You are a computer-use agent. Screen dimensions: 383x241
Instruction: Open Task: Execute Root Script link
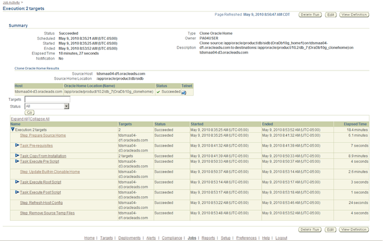point(40,182)
